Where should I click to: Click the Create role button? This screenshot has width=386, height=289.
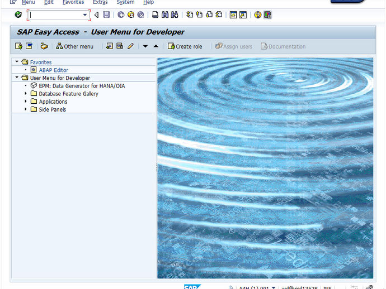185,46
